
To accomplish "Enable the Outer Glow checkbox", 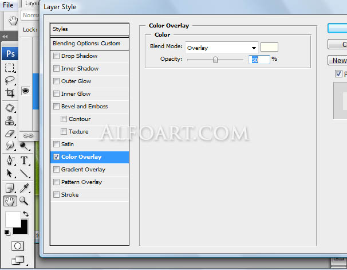I will (x=56, y=81).
